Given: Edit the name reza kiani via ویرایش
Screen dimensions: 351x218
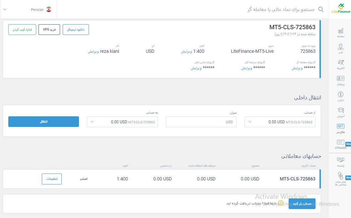Looking at the screenshot, I should coord(93,52).
